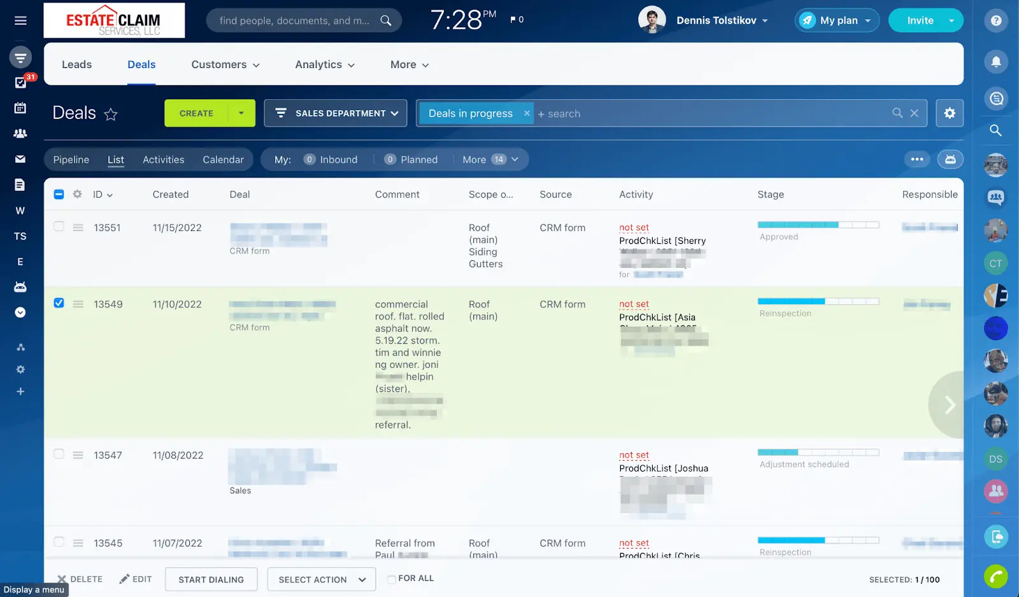Click the robot automation button near filters

pyautogui.click(x=950, y=160)
